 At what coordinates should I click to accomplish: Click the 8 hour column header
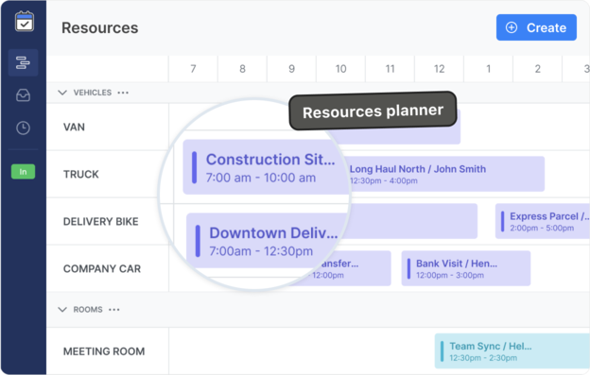coord(242,69)
